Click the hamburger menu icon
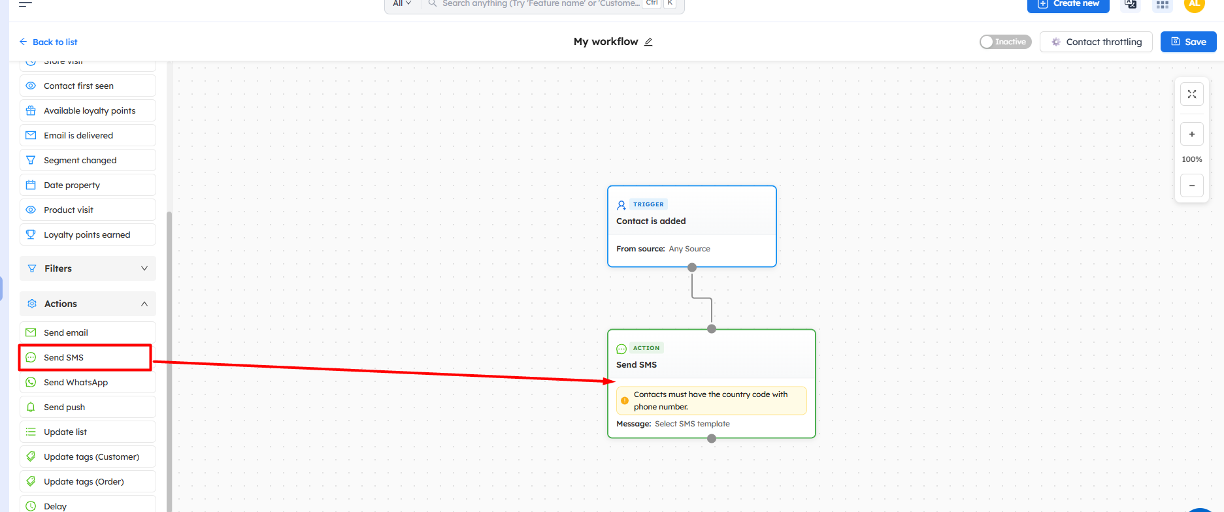Image resolution: width=1224 pixels, height=512 pixels. tap(25, 4)
